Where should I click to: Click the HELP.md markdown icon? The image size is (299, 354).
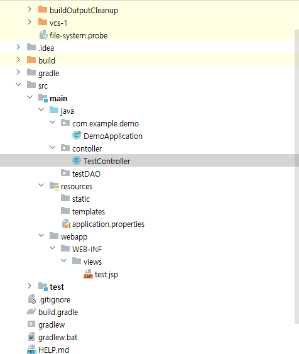pos(31,350)
